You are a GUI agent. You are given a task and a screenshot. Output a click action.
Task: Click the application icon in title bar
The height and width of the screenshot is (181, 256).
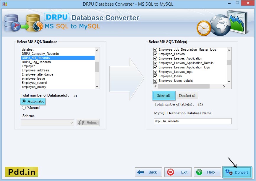[5, 4]
